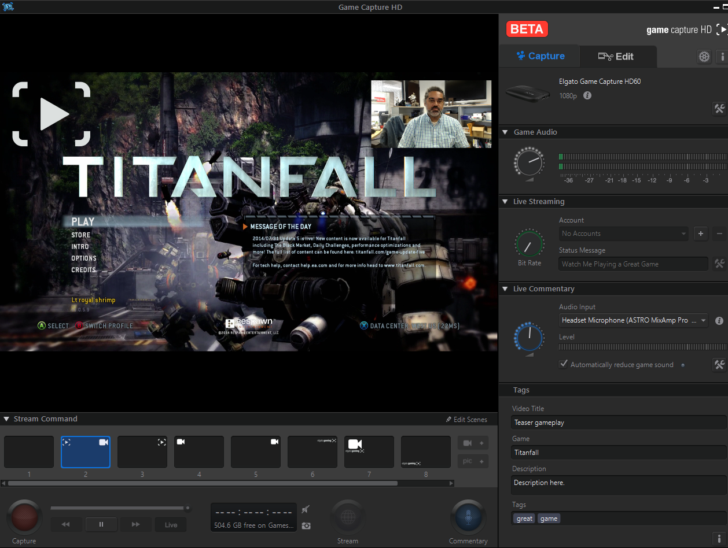Screen dimensions: 728x548
Task: Select scene 3 thumbnail
Action: (x=142, y=452)
